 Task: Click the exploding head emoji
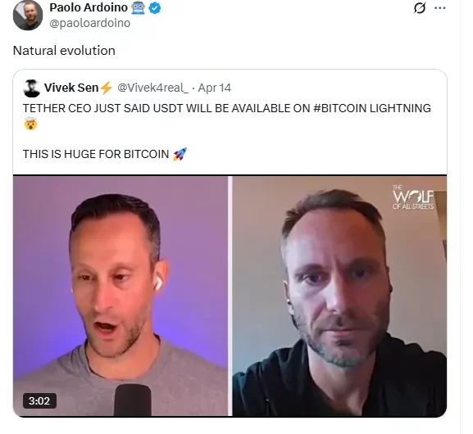coord(30,124)
